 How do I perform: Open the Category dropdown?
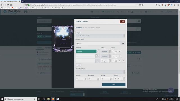(x=100, y=36)
